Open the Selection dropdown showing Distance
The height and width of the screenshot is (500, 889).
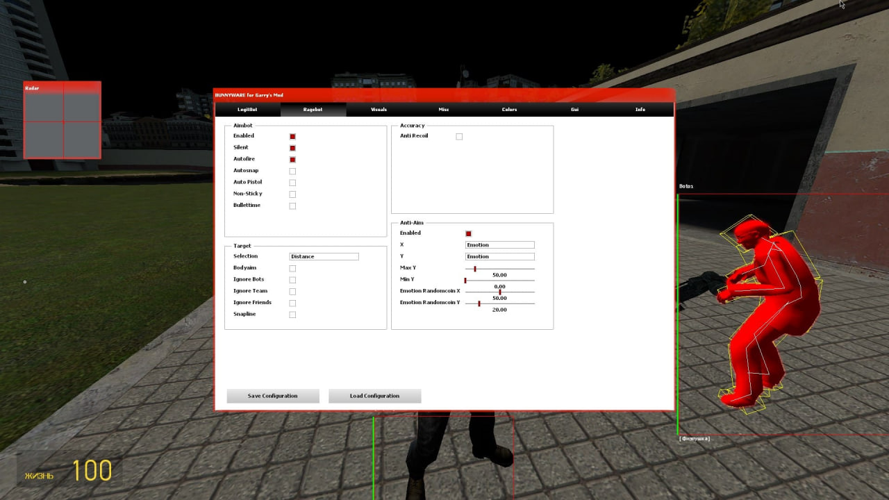(x=324, y=256)
